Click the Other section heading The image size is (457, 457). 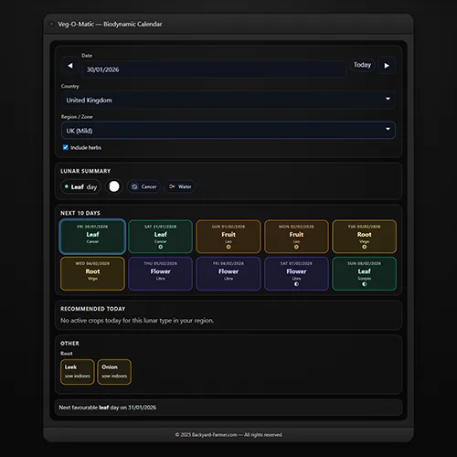(69, 344)
